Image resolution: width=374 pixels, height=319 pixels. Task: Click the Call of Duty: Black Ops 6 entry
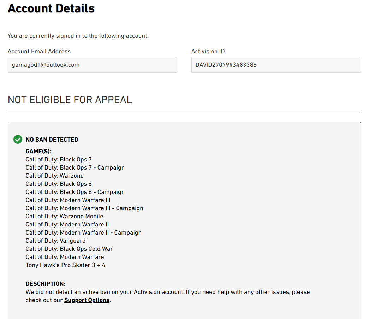pos(59,184)
